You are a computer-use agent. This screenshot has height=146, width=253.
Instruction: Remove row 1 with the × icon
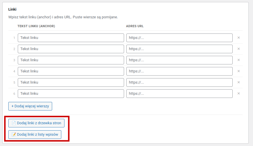click(238, 38)
